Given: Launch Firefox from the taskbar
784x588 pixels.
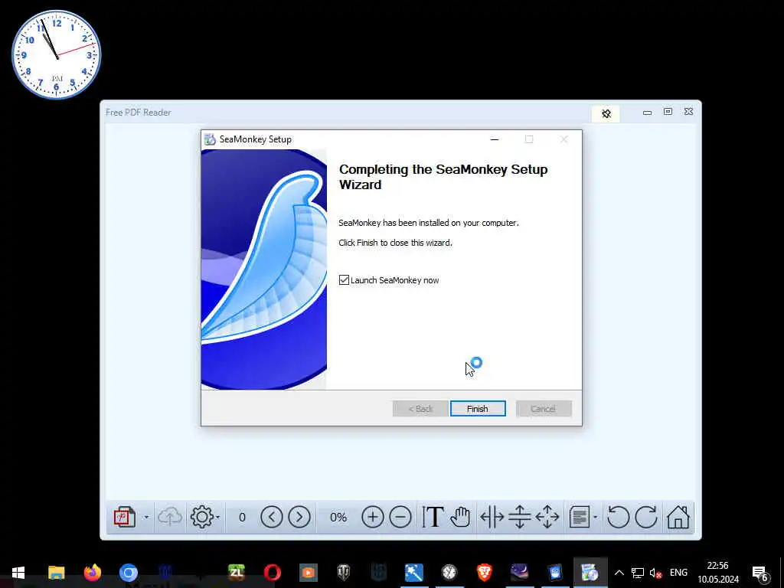Looking at the screenshot, I should tap(93, 573).
